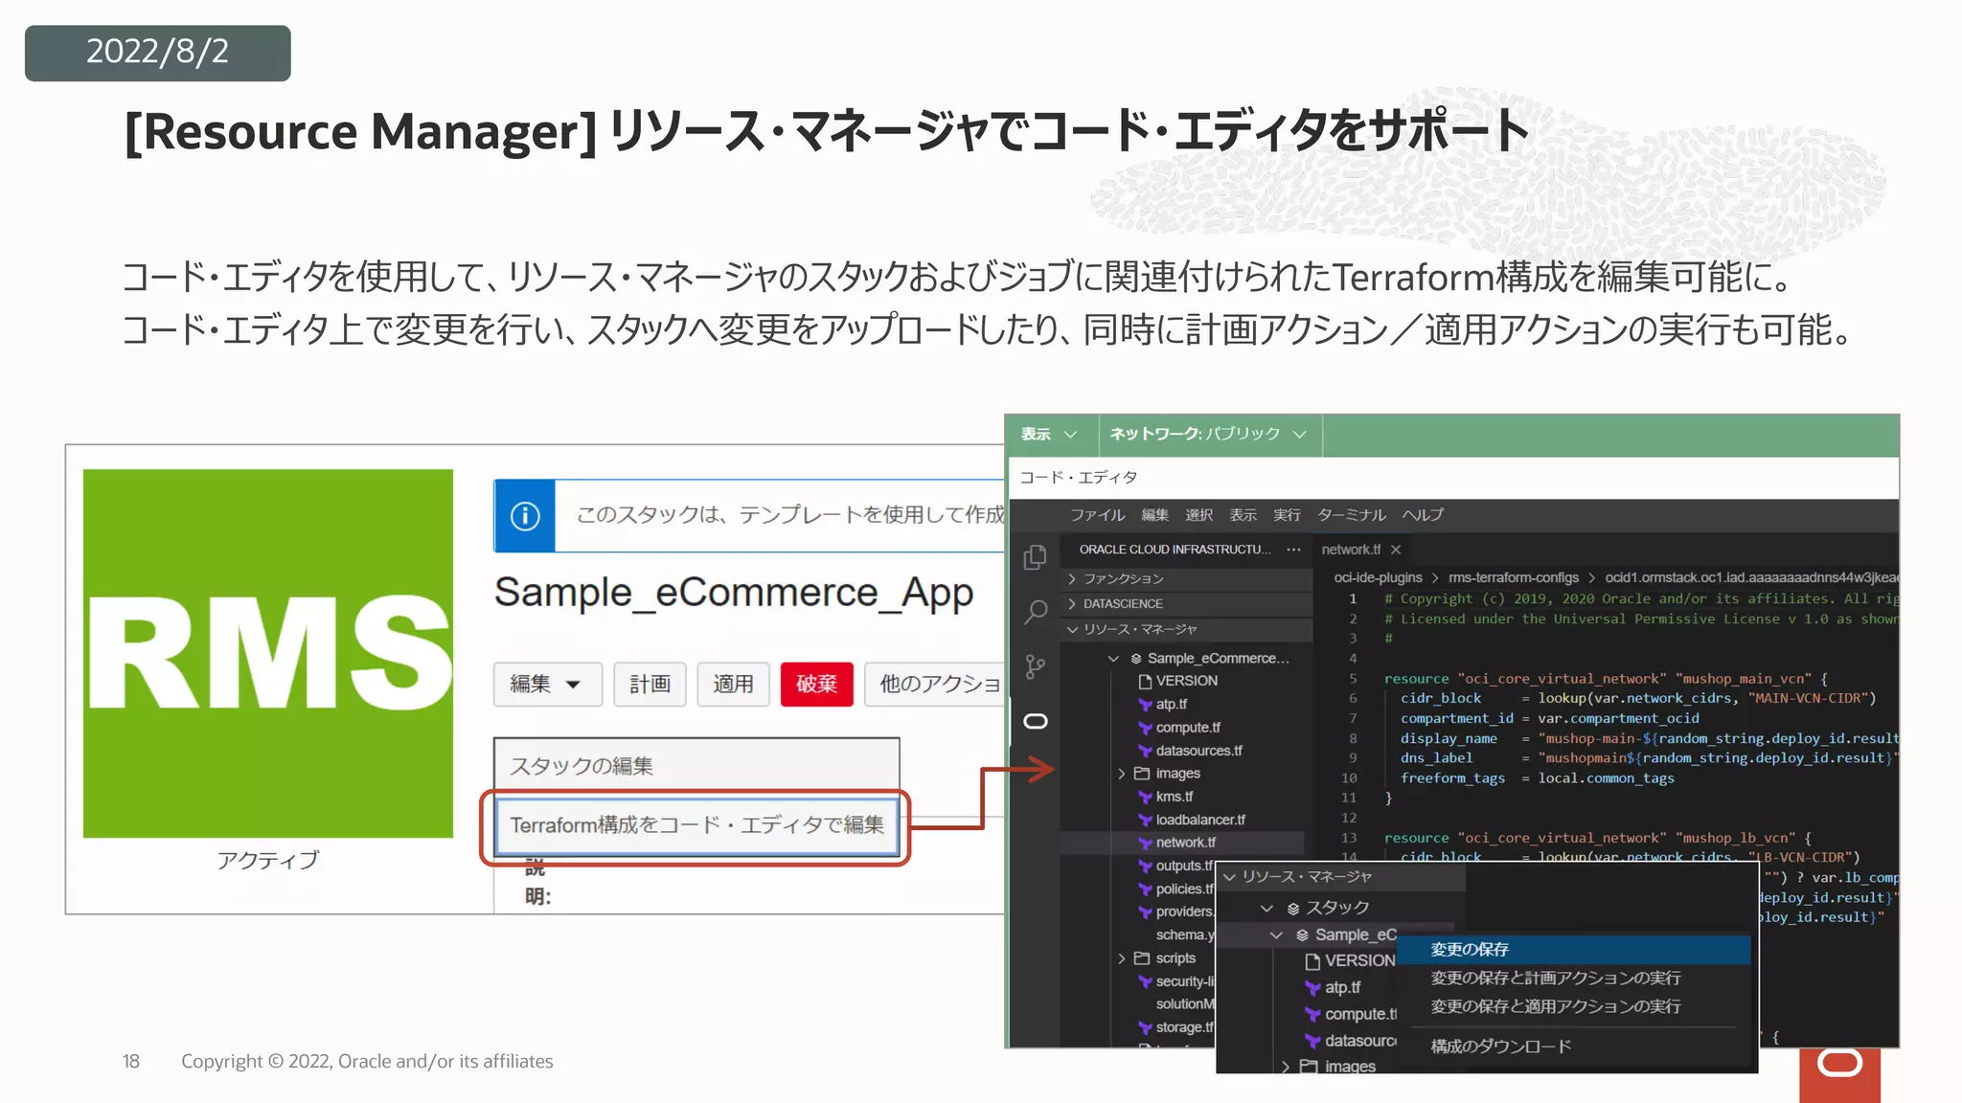The height and width of the screenshot is (1103, 1962).
Task: Open datasources.tf in the file tree
Action: [x=1198, y=751]
